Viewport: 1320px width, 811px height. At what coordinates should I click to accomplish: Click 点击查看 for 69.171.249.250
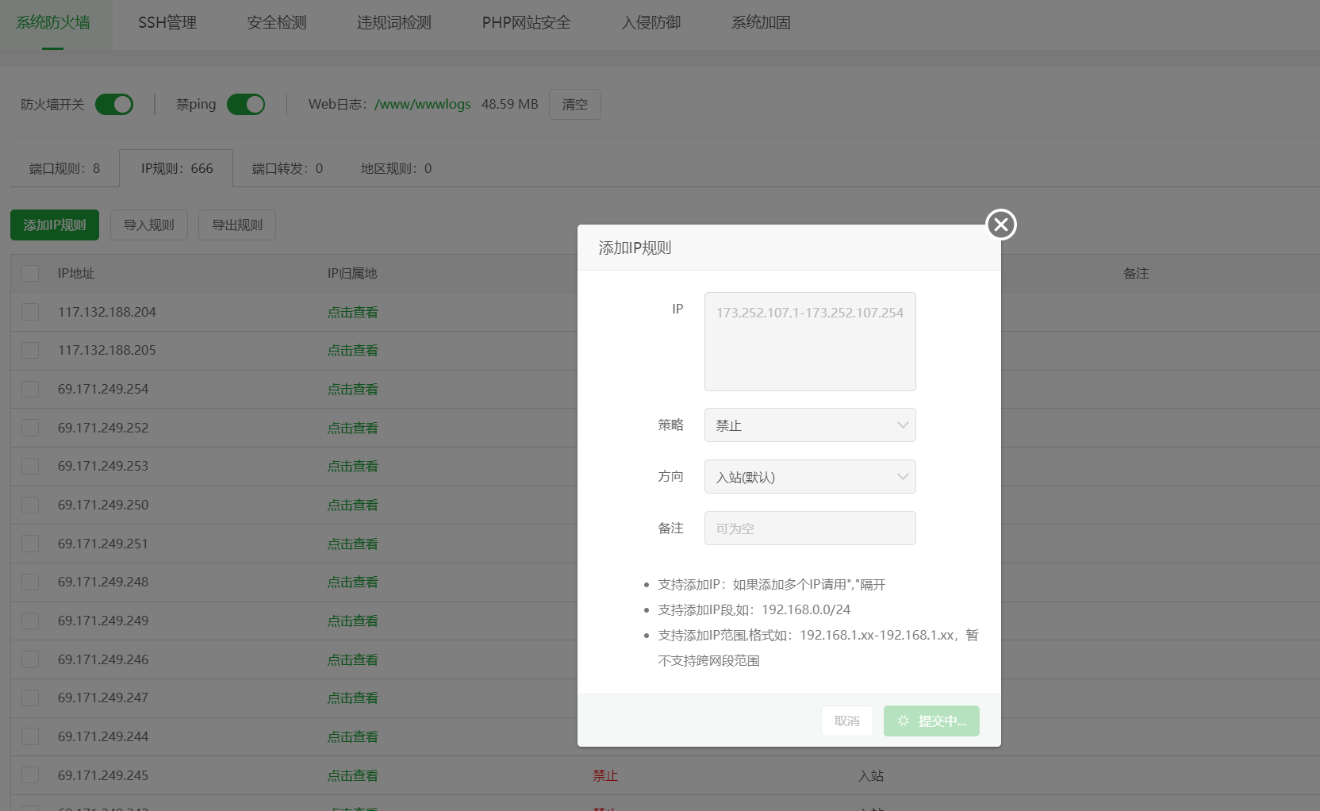[x=353, y=505]
